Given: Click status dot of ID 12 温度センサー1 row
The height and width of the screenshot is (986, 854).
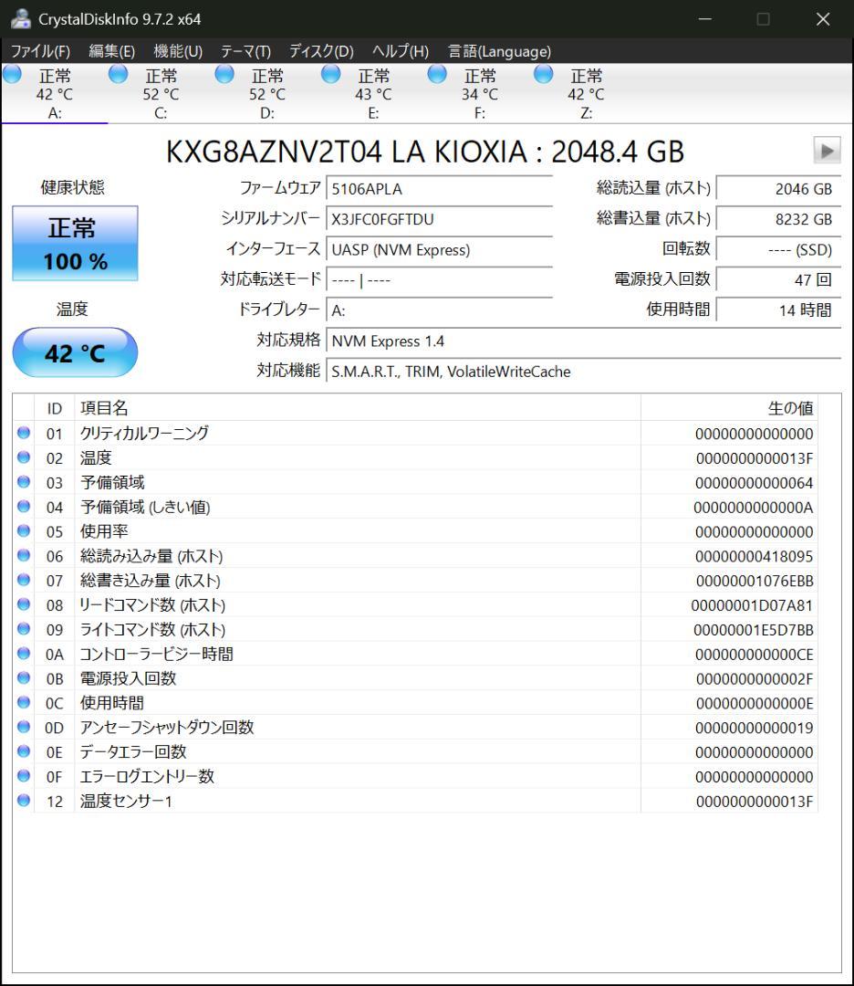Looking at the screenshot, I should point(24,801).
